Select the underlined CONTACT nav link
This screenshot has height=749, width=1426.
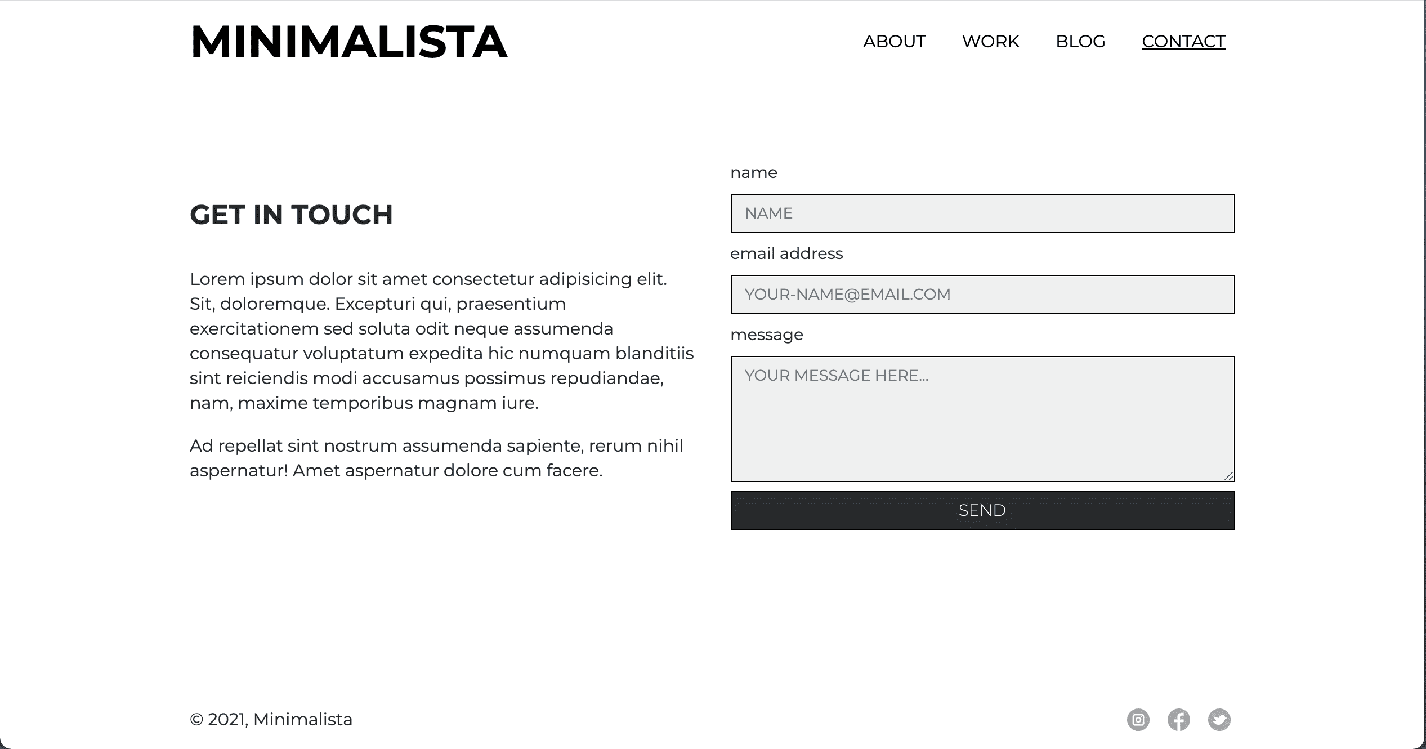click(1183, 42)
